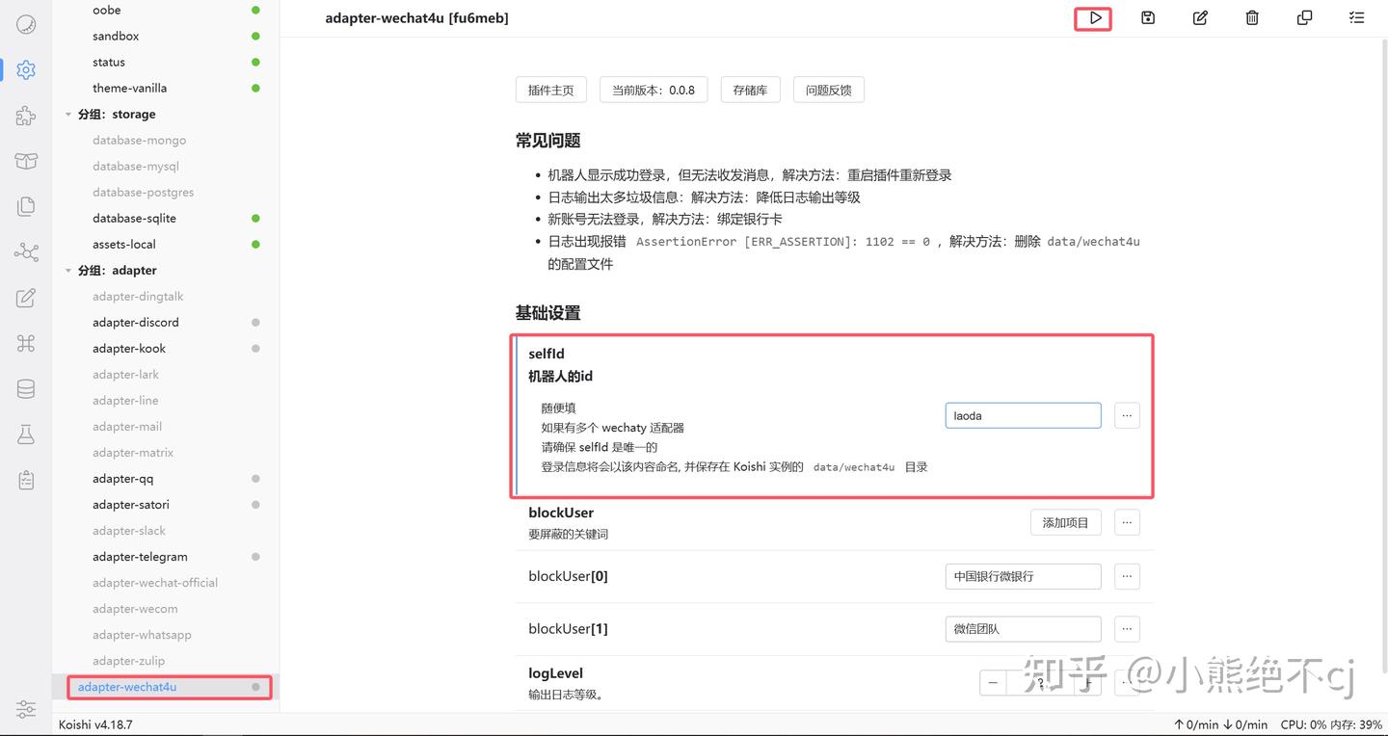
Task: Focus the blockUser[1] input 微信团队
Action: click(1023, 629)
